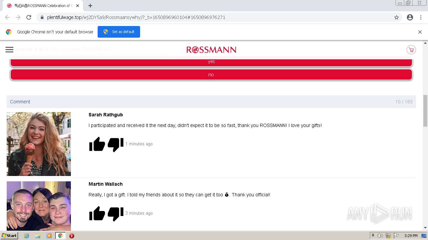Viewport: 428px width, 240px height.
Task: Open the volume speaker tray icon
Action: click(x=380, y=236)
